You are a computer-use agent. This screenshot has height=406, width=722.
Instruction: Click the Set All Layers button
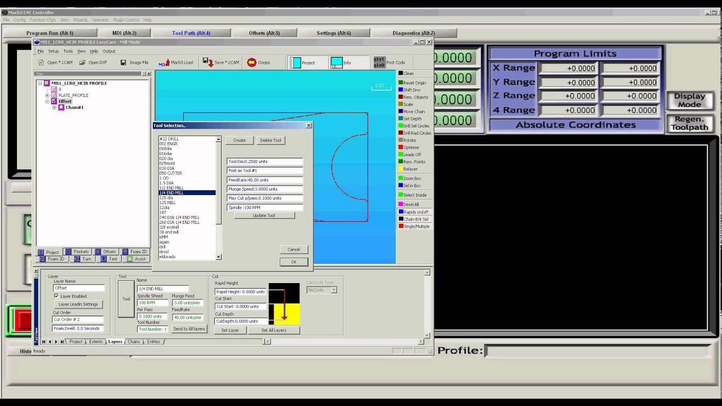pyautogui.click(x=274, y=330)
